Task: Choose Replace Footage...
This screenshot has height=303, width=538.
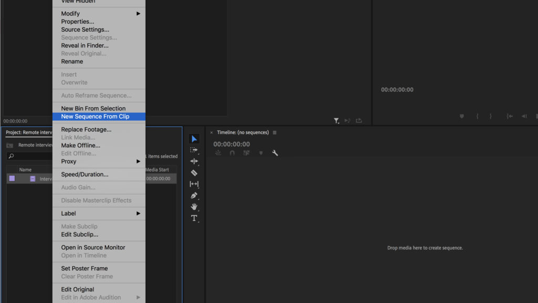Action: pyautogui.click(x=99, y=129)
